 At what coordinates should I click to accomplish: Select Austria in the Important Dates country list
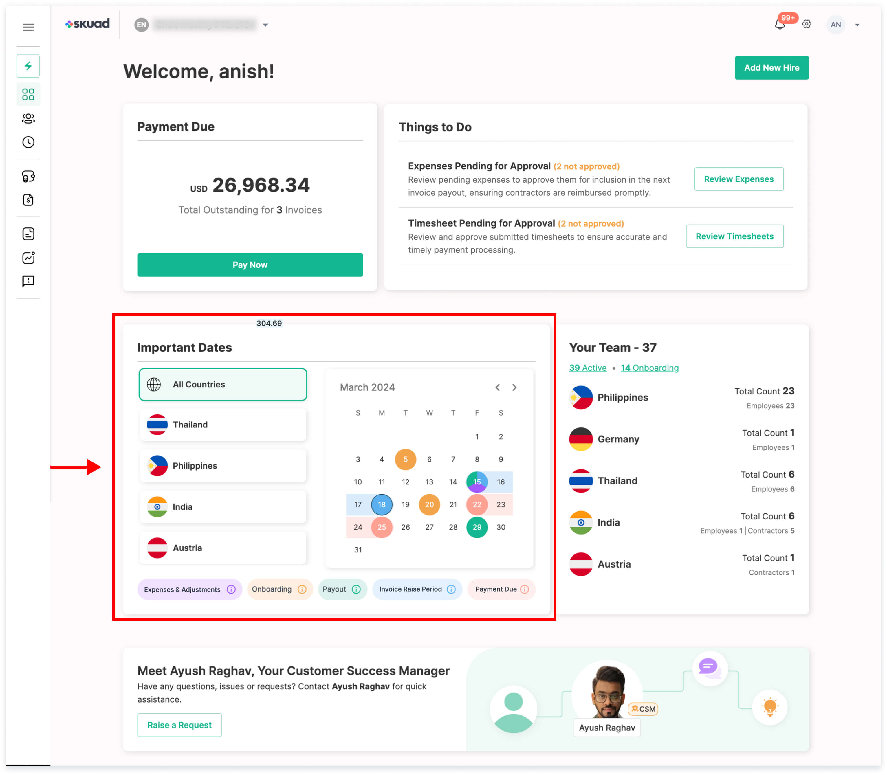[223, 548]
